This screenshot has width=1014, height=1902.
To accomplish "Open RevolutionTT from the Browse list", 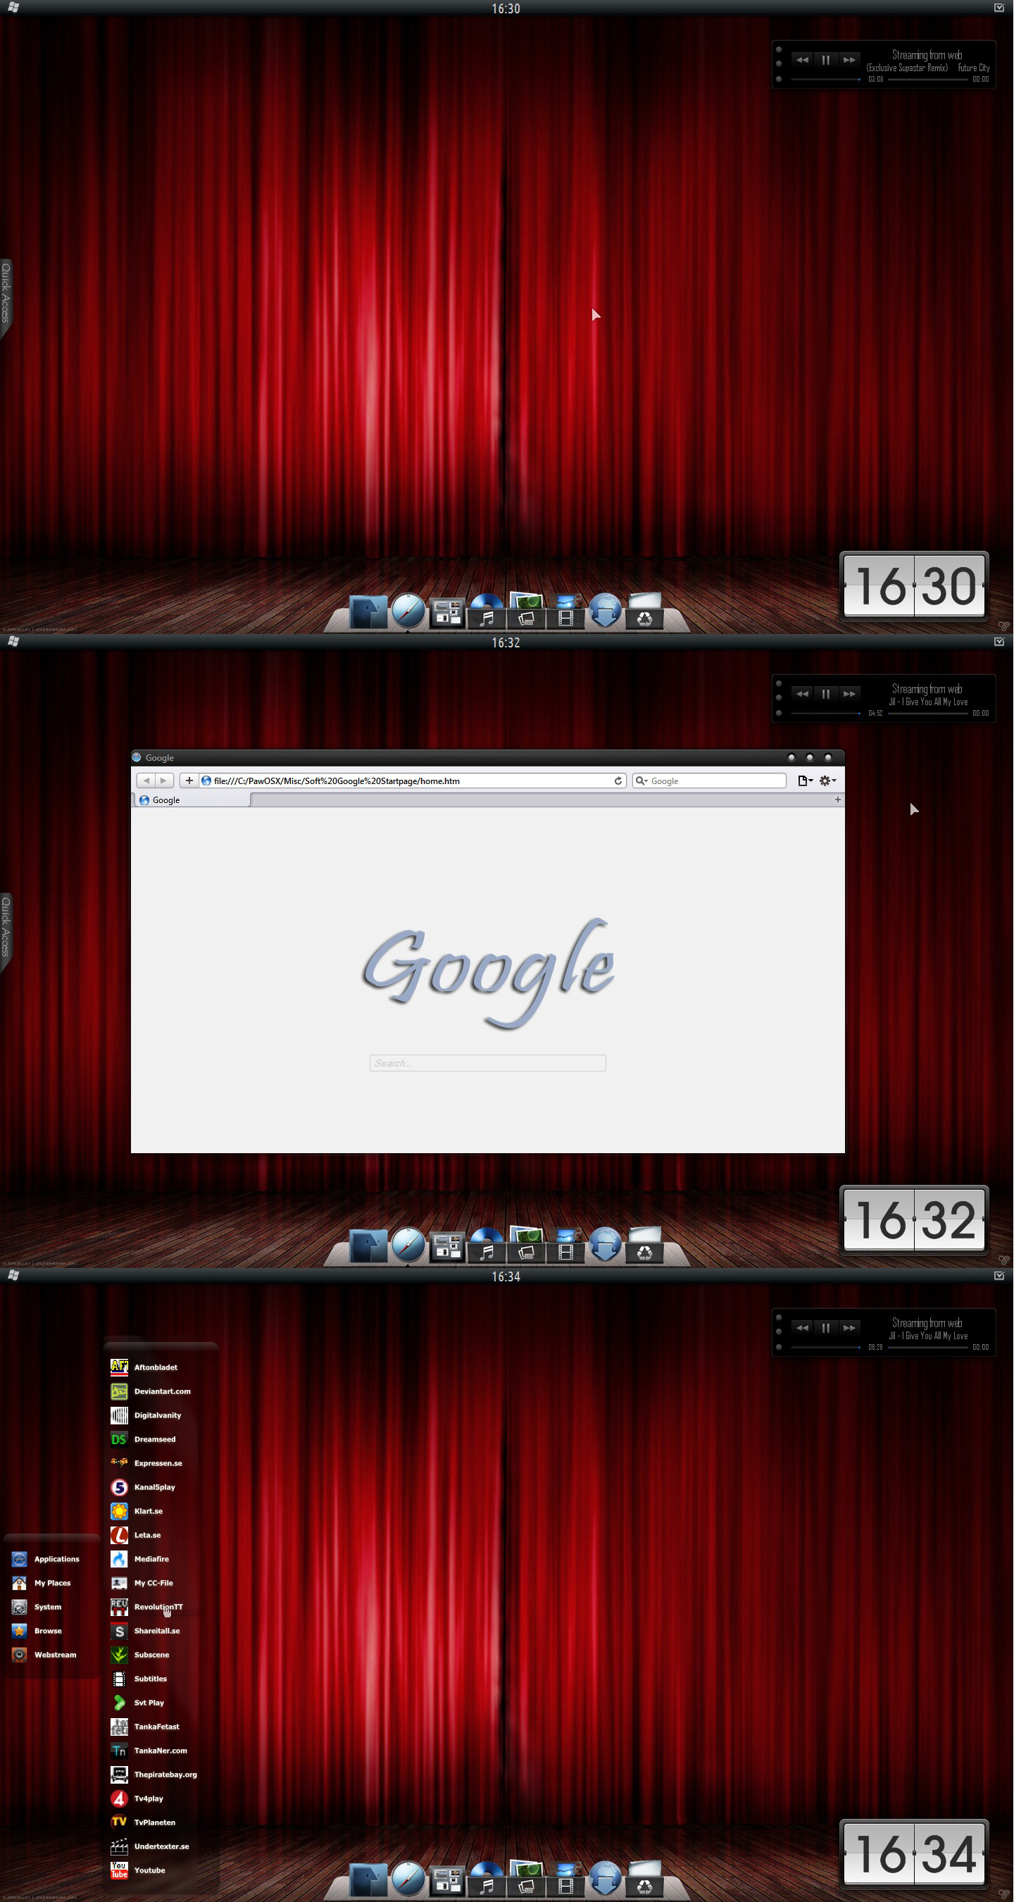I will pos(147,1607).
